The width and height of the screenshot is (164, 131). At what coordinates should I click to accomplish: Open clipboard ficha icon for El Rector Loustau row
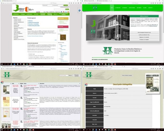click(x=21, y=109)
